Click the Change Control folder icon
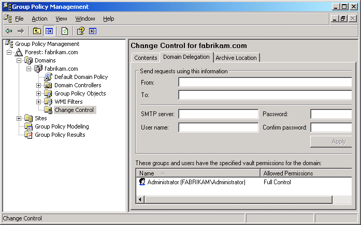This screenshot has width=361, height=225. [48, 110]
